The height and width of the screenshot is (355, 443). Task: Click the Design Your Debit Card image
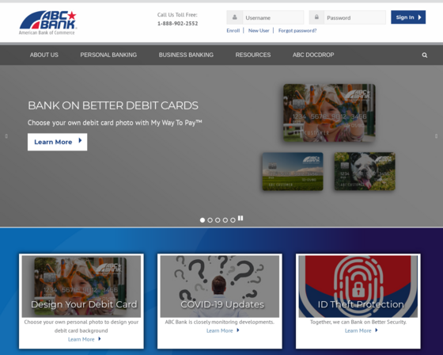81,286
